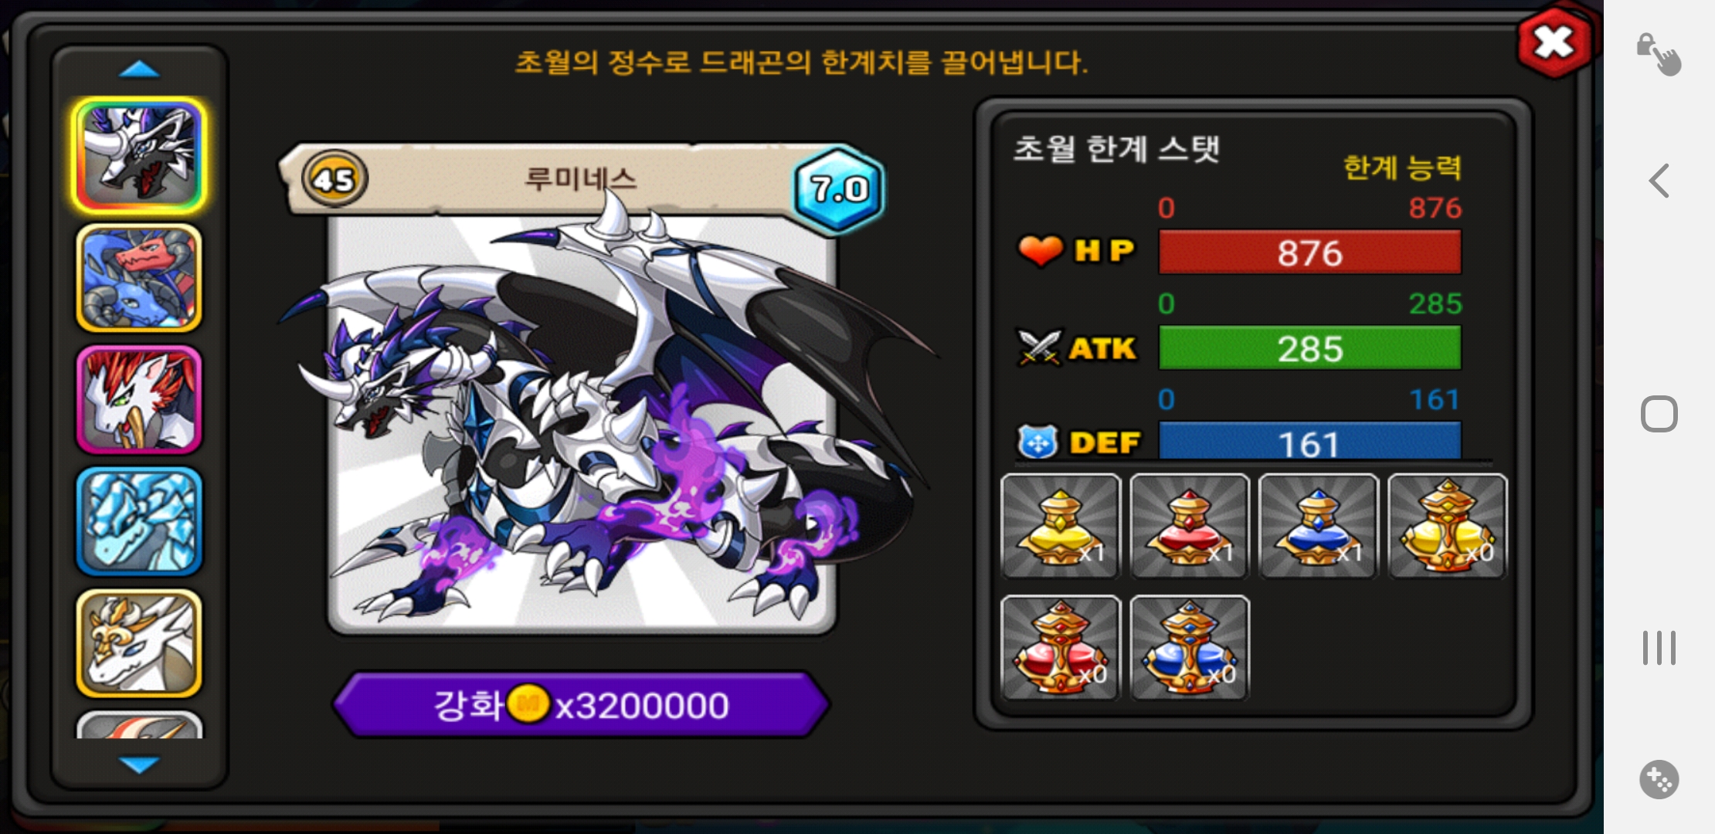Viewport: 1715px width, 834px height.
Task: Select the yellow essence potion x1
Action: tap(1060, 526)
